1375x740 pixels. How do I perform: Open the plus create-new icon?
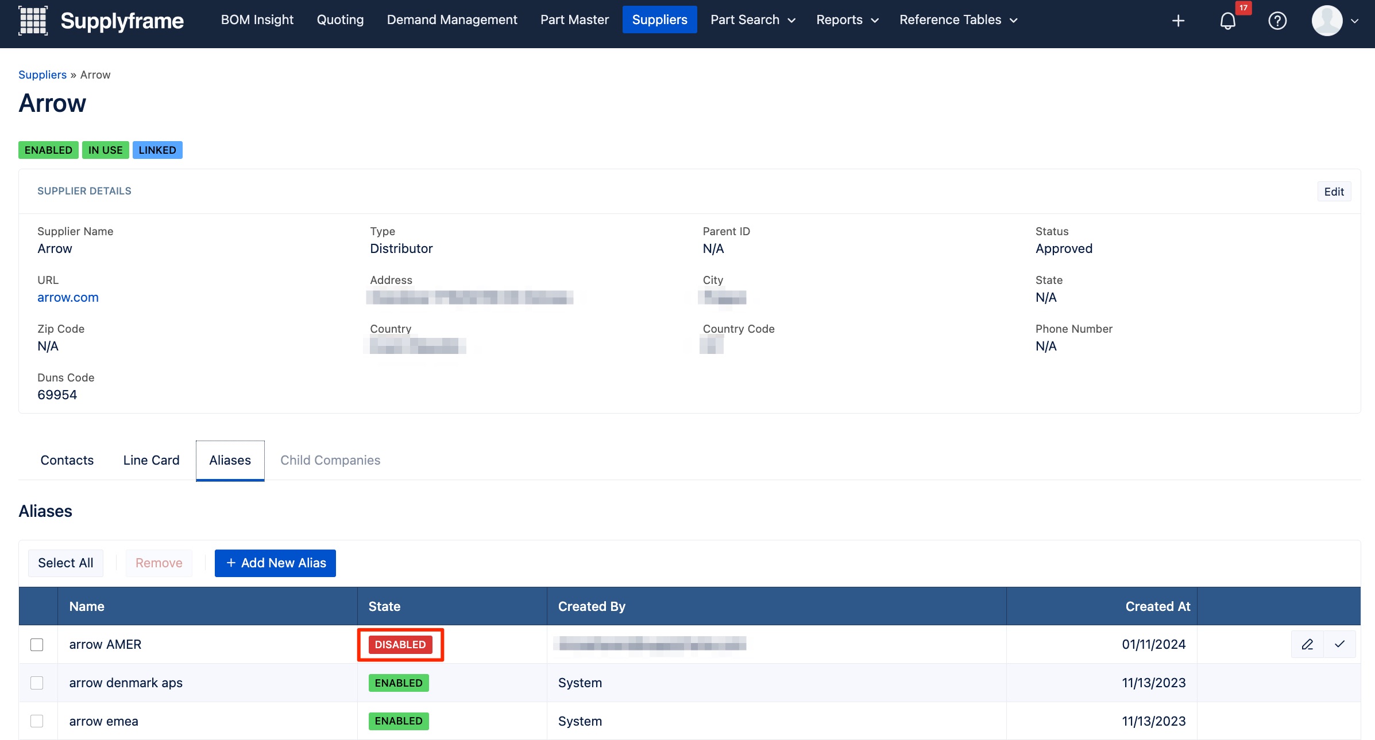[x=1178, y=21]
